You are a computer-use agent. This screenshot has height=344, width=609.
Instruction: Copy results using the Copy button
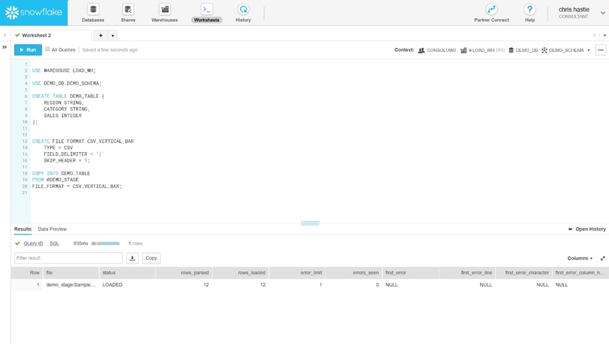point(151,258)
